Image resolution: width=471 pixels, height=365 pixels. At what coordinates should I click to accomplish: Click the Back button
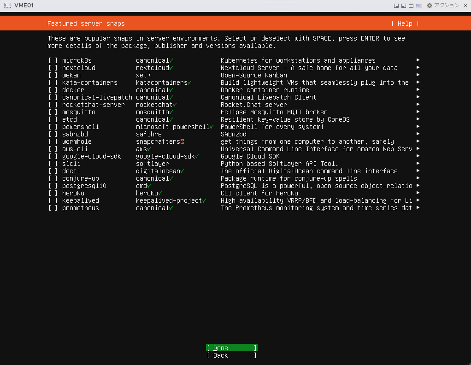232,355
